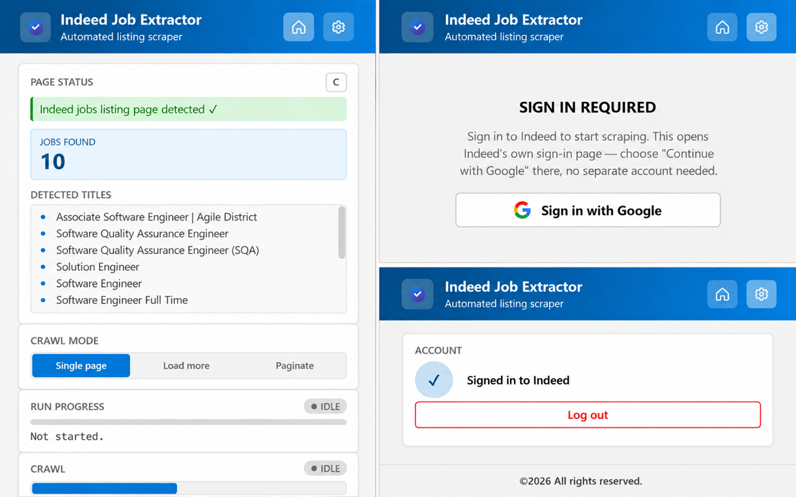The width and height of the screenshot is (796, 497).
Task: Click the Detected Titles list scrollbar
Action: pyautogui.click(x=341, y=232)
